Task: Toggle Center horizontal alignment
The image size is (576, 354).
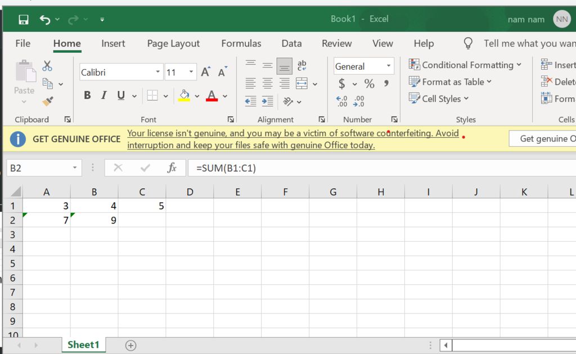Action: (267, 83)
